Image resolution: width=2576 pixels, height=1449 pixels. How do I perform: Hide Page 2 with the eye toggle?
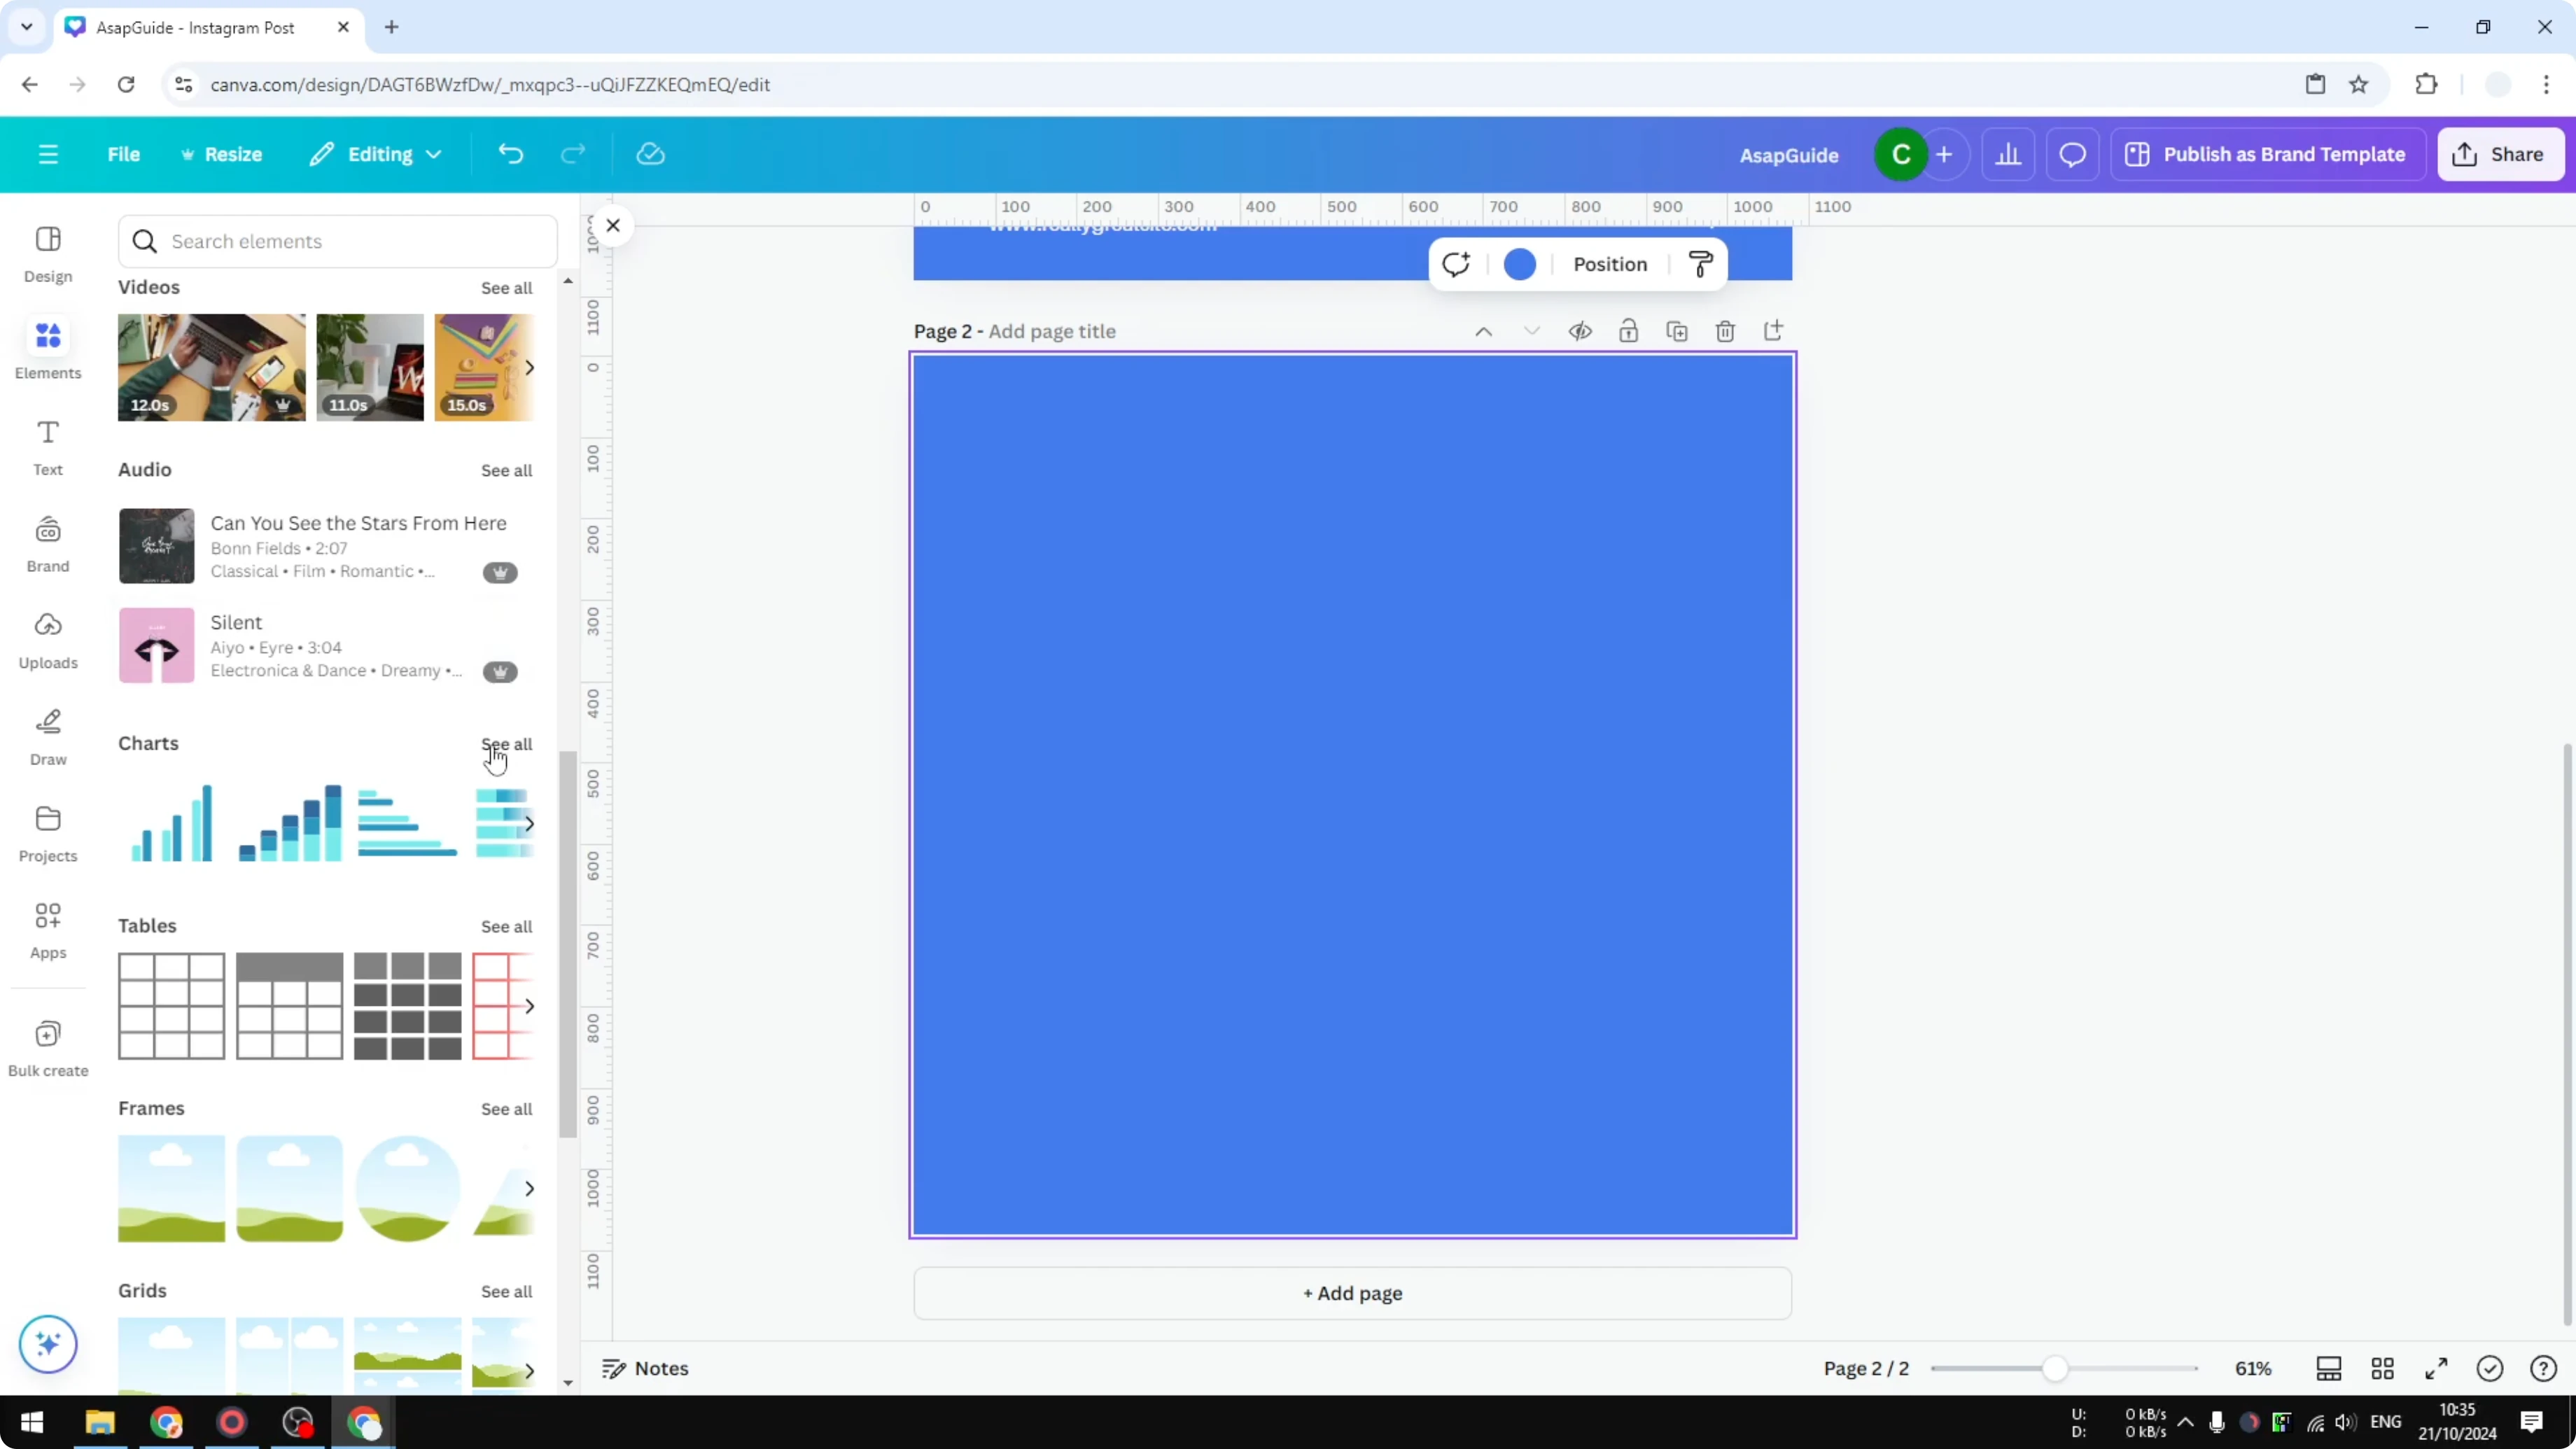[x=1580, y=330]
